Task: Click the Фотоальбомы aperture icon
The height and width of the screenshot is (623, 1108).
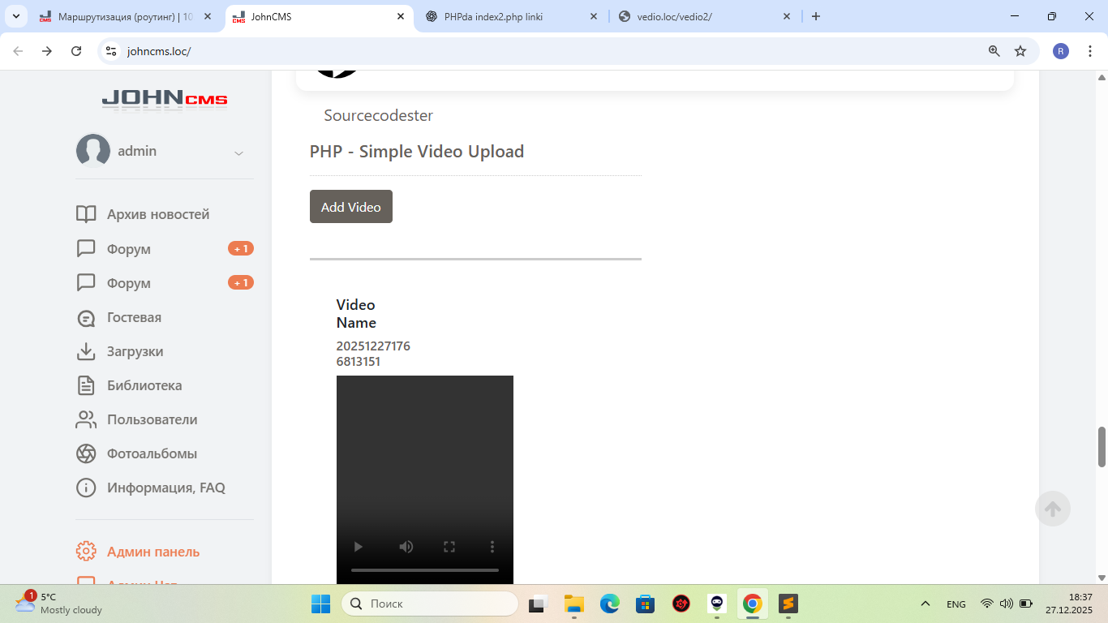Action: tap(86, 453)
